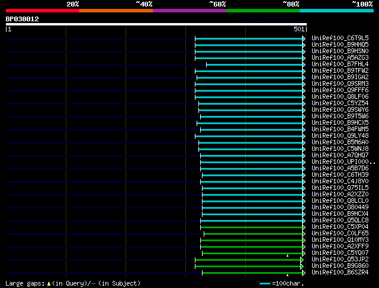
Task: Click the truncated UniRef100_UPI000.. label
Action: [343, 162]
